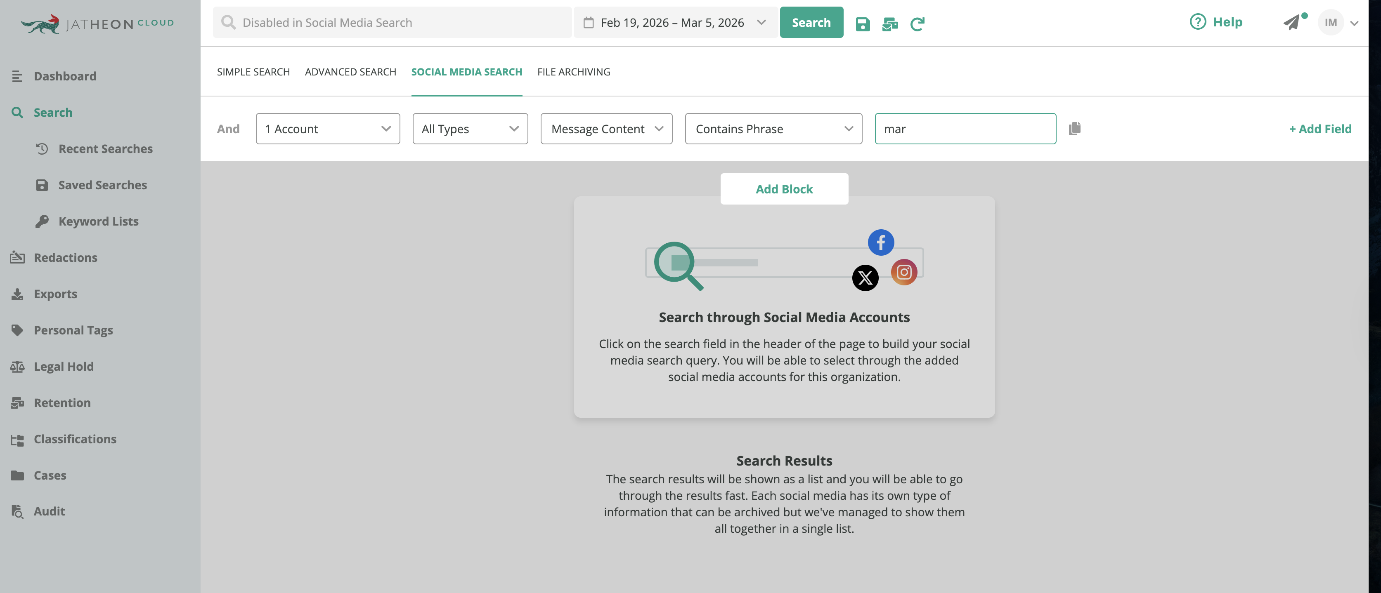The height and width of the screenshot is (593, 1381).
Task: Click the Retention sidebar icon
Action: (17, 403)
